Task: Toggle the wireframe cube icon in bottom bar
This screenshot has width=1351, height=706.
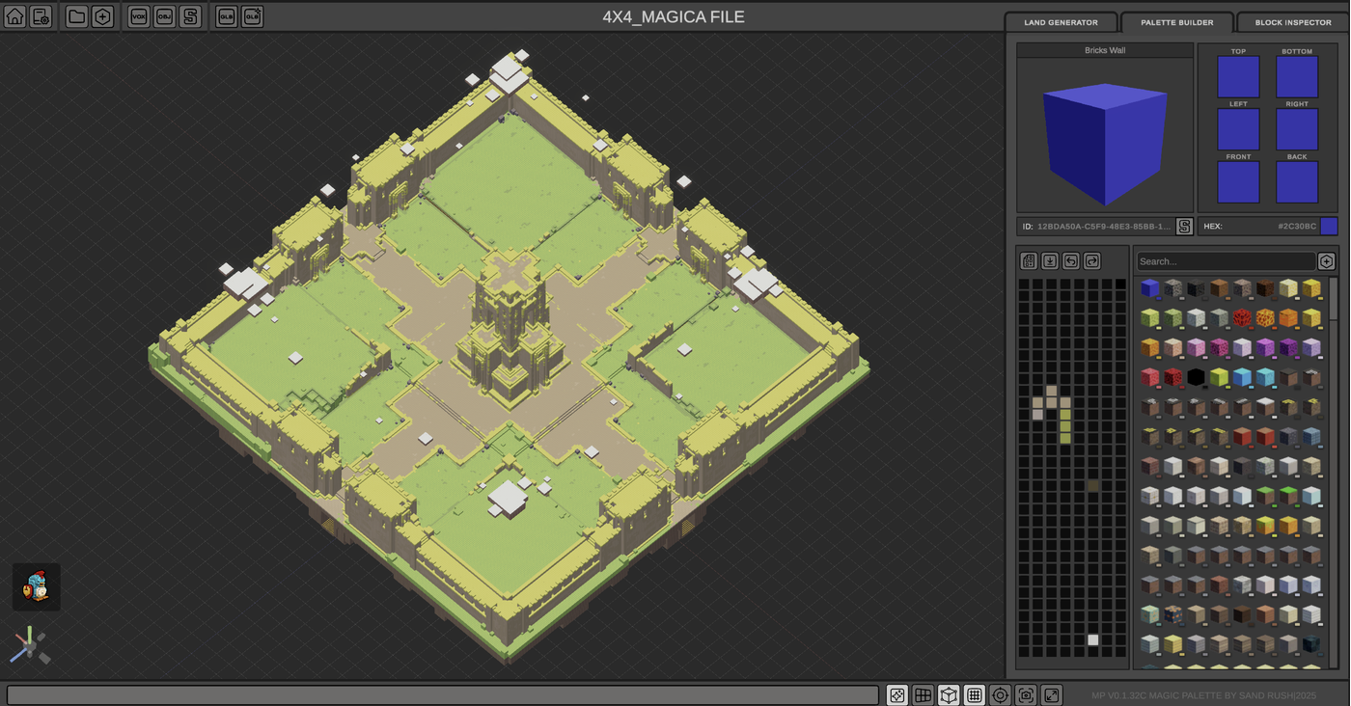Action: [x=949, y=694]
